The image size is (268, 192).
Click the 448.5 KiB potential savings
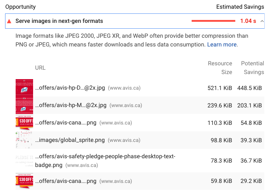(x=249, y=88)
